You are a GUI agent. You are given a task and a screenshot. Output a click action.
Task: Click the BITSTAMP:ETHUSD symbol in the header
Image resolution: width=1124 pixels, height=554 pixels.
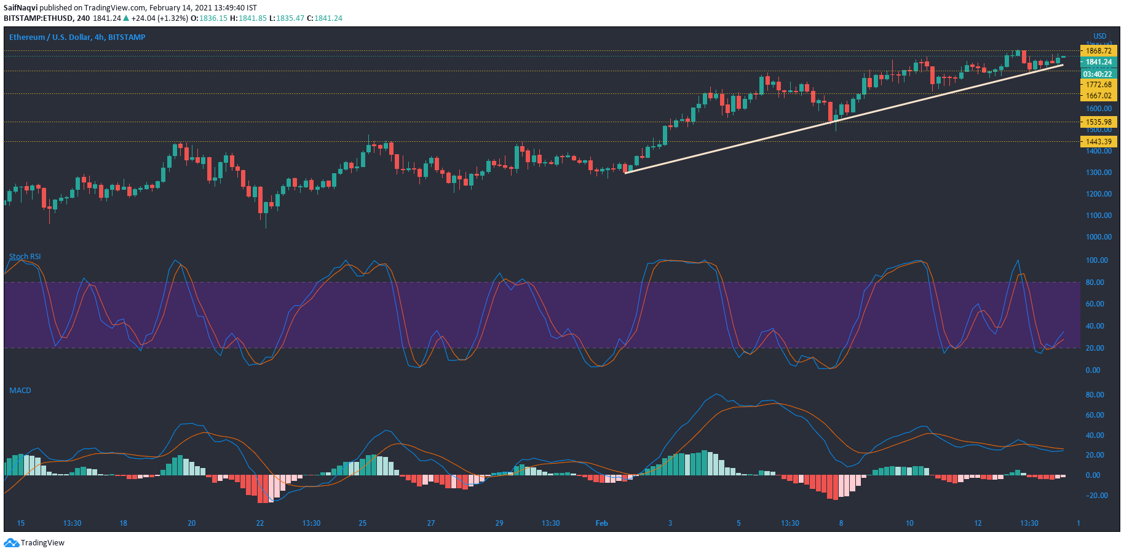pyautogui.click(x=38, y=18)
